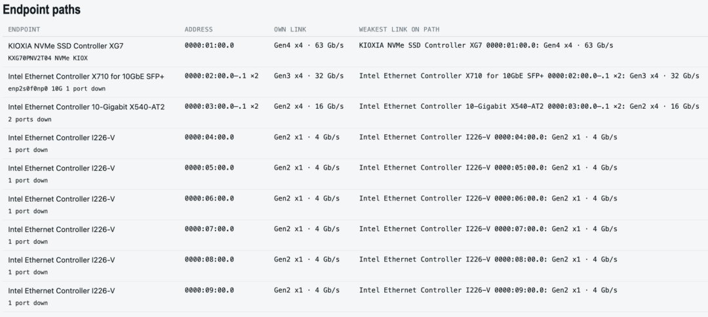Click the Gen4 x4 · 63 Gb/s own link value
This screenshot has height=317, width=708.
pos(308,46)
